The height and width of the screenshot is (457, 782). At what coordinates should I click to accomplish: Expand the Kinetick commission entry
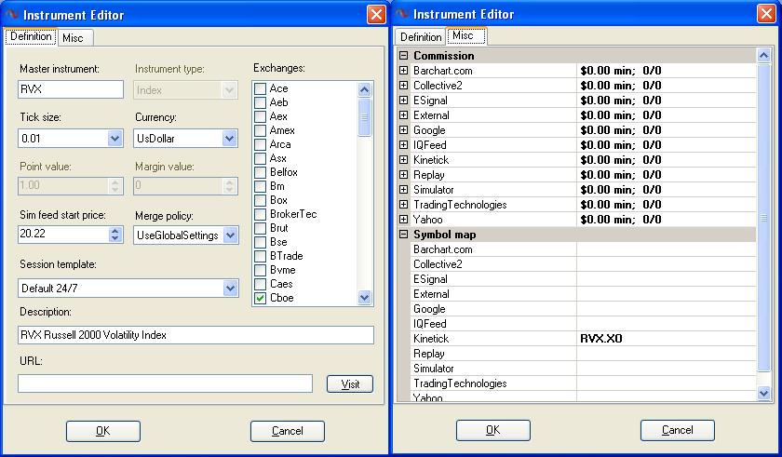coord(403,160)
